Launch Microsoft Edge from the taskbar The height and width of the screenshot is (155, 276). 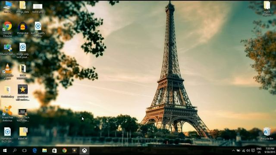34,150
